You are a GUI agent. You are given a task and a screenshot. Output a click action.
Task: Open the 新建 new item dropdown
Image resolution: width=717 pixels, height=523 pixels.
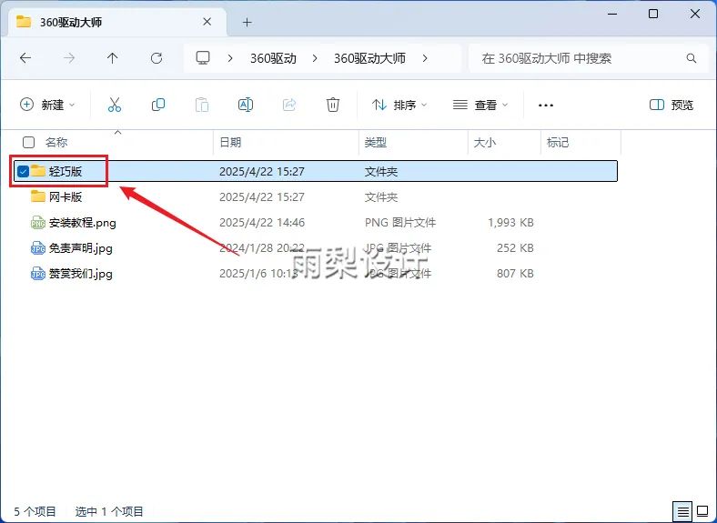click(x=47, y=105)
